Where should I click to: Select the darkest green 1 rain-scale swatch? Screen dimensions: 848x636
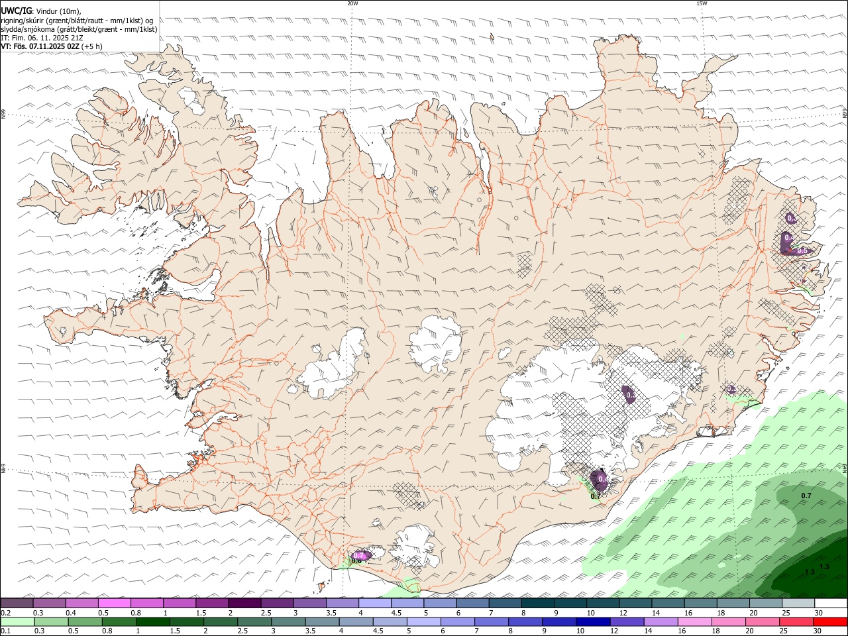(x=152, y=622)
